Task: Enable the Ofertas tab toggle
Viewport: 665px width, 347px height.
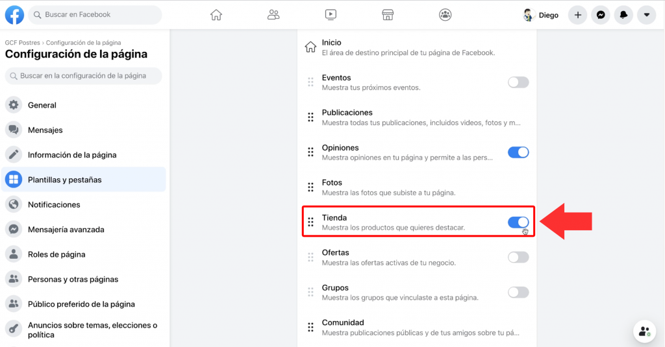Action: [518, 257]
